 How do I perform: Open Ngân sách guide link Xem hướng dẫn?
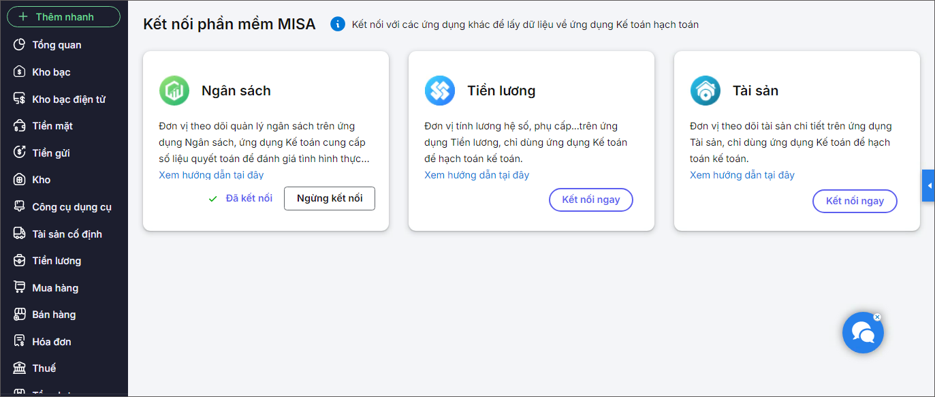[211, 175]
